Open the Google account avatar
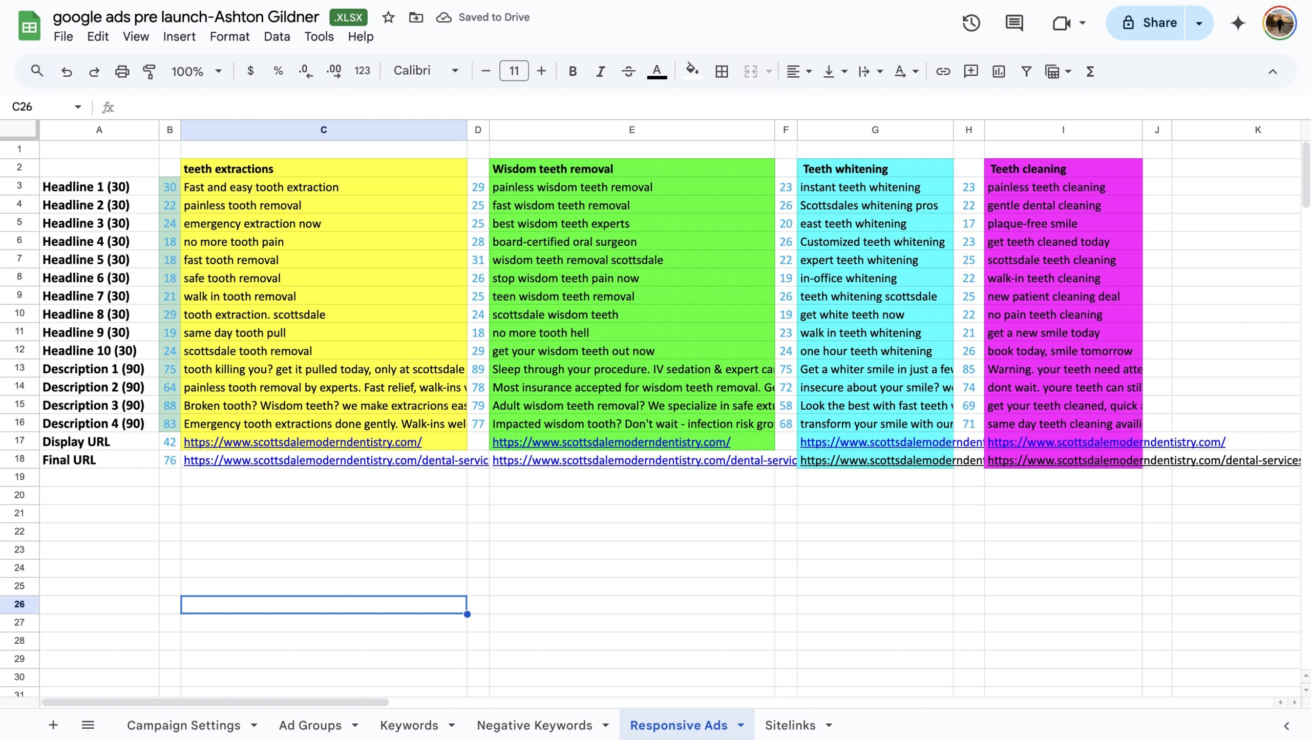1311x740 pixels. tap(1279, 23)
